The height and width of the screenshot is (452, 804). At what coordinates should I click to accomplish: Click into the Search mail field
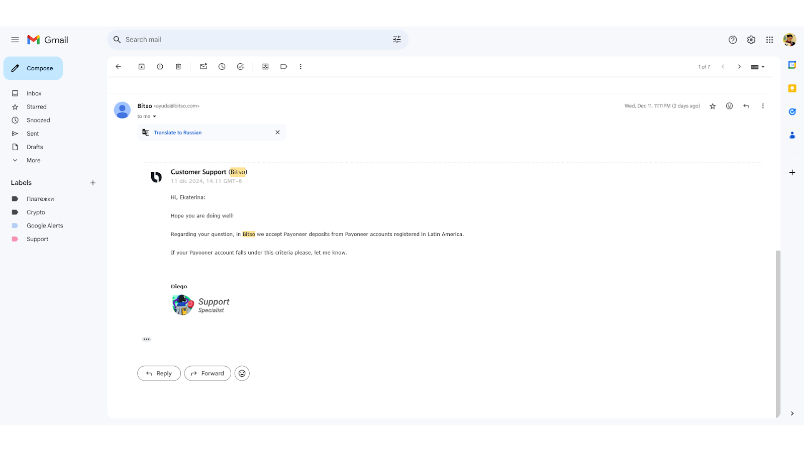coord(251,40)
